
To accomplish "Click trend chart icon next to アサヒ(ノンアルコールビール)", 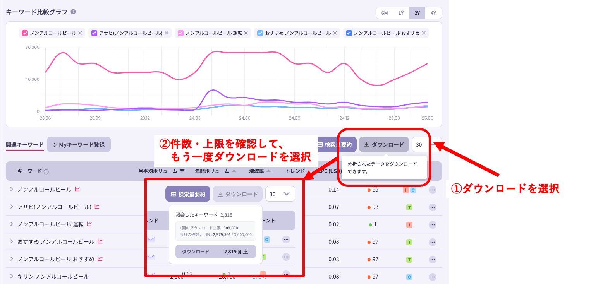I will tap(97, 207).
